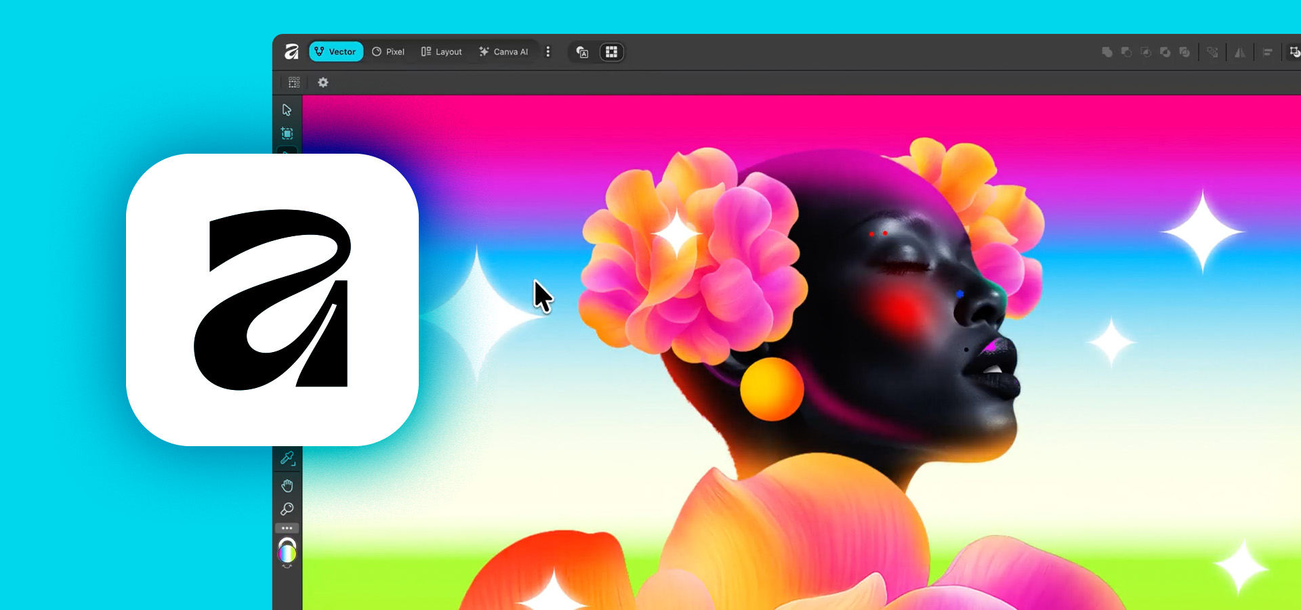
Task: Apply the Intersect boolean operation
Action: pyautogui.click(x=1146, y=52)
